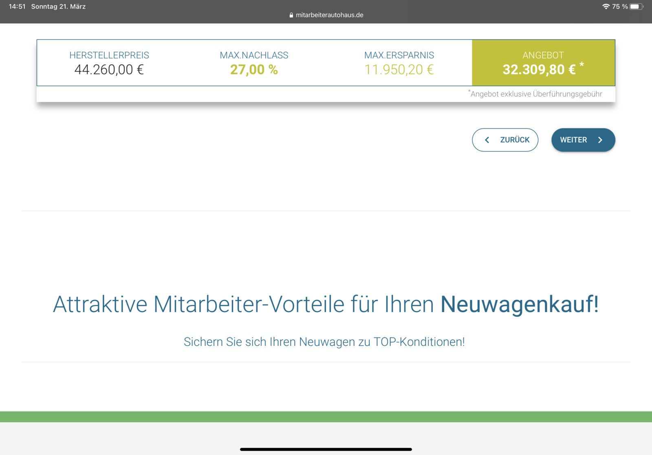The image size is (652, 455).
Task: Click the lock icon beside the URL
Action: point(291,15)
